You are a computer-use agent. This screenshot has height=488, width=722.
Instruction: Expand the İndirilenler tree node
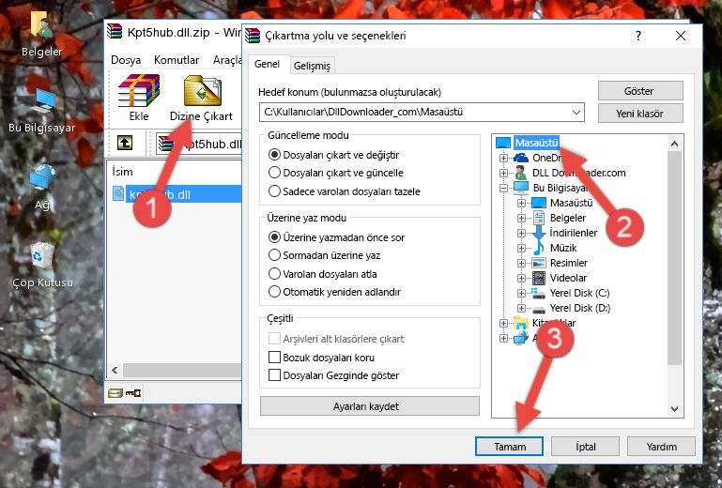521,233
